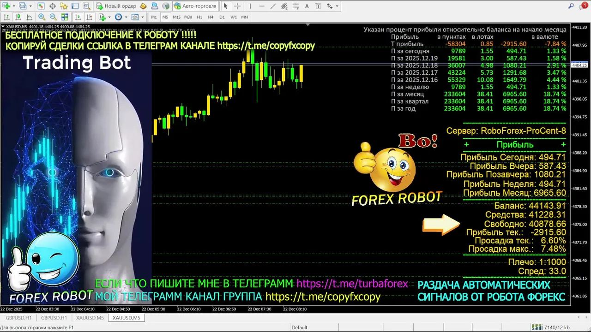The width and height of the screenshot is (591, 332).
Task: Show the Market Watch window
Action: point(41,6)
